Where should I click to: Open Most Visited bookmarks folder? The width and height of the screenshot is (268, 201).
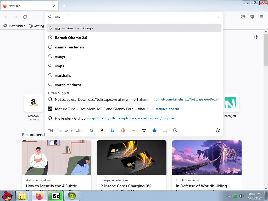pyautogui.click(x=14, y=26)
